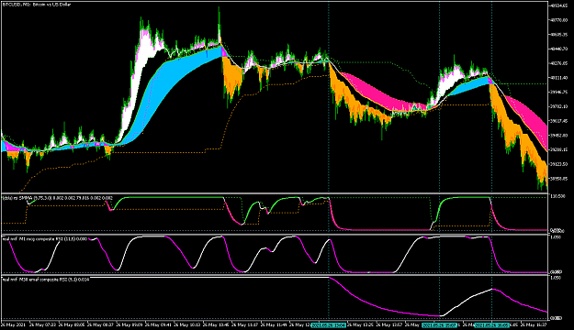Image resolution: width=574 pixels, height=330 pixels.
Task: Click the 39123.50 price axis label
Action: coord(559,164)
